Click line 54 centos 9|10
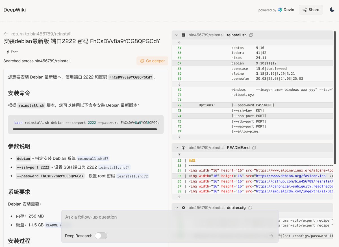 (253, 48)
